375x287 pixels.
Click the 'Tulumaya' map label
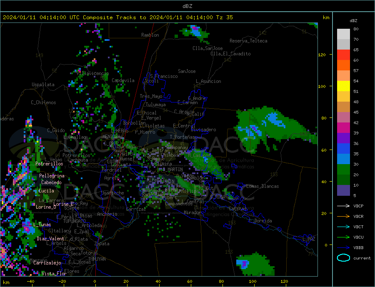155,105
